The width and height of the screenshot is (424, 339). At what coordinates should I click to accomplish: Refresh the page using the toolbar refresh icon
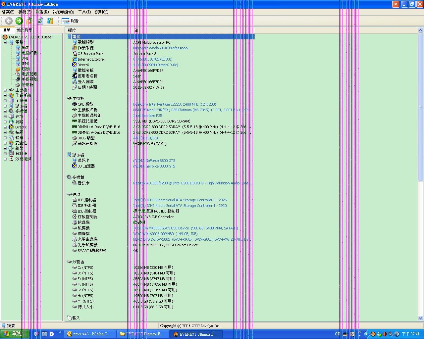[x=40, y=21]
